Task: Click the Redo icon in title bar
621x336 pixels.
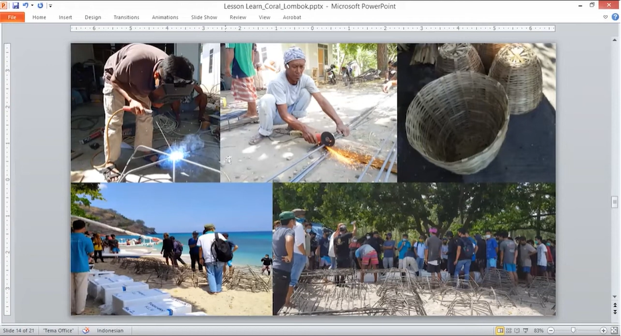Action: tap(40, 5)
